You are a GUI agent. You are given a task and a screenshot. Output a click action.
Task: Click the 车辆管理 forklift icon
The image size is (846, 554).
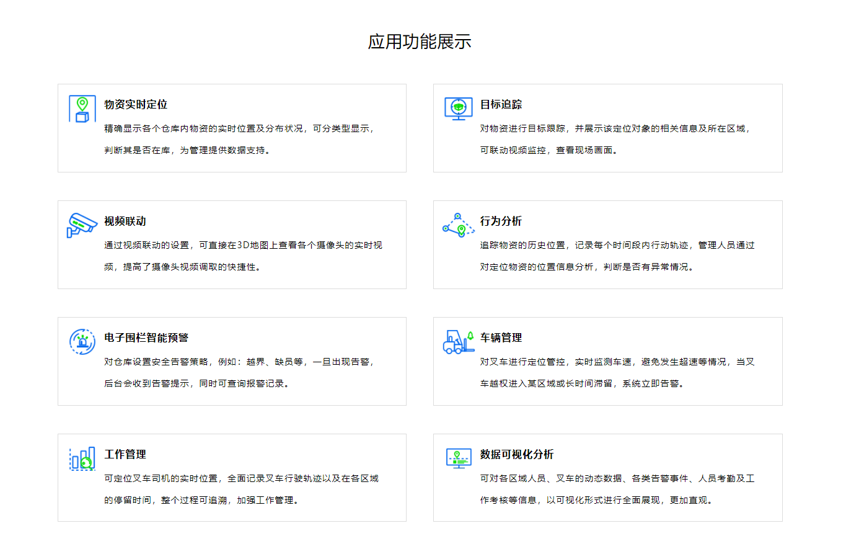point(458,342)
